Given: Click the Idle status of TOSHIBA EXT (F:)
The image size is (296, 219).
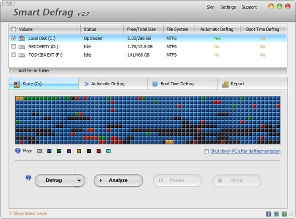Looking at the screenshot, I should coord(87,55).
